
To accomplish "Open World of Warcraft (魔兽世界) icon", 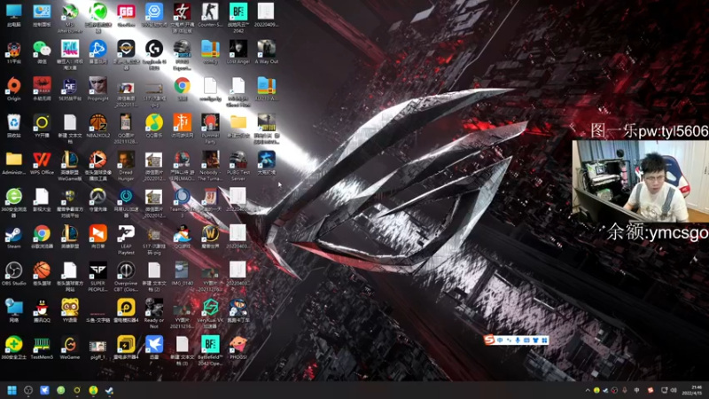I will (x=210, y=237).
